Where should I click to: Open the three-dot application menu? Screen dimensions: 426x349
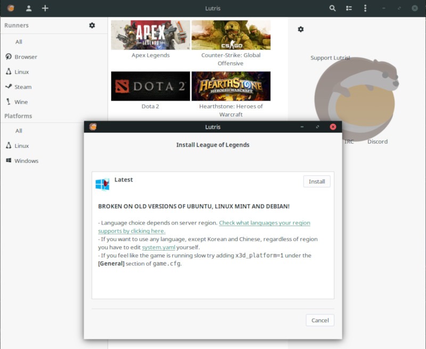(365, 8)
